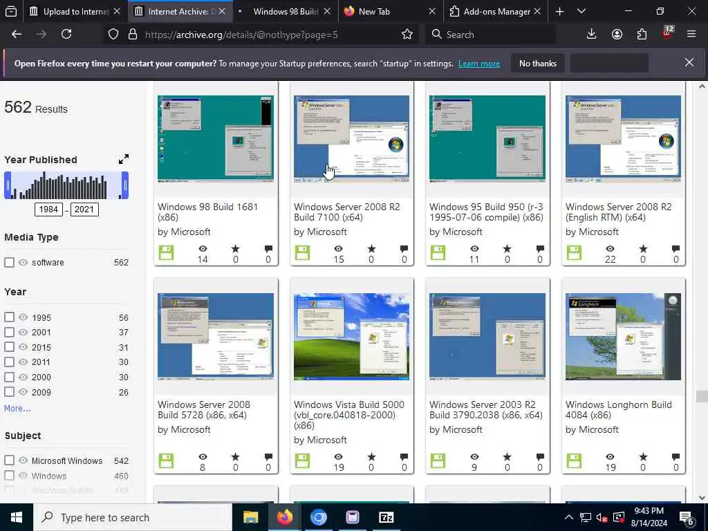This screenshot has height=531, width=708.
Task: Click the page vertical scrollbar thumb
Action: (701, 396)
